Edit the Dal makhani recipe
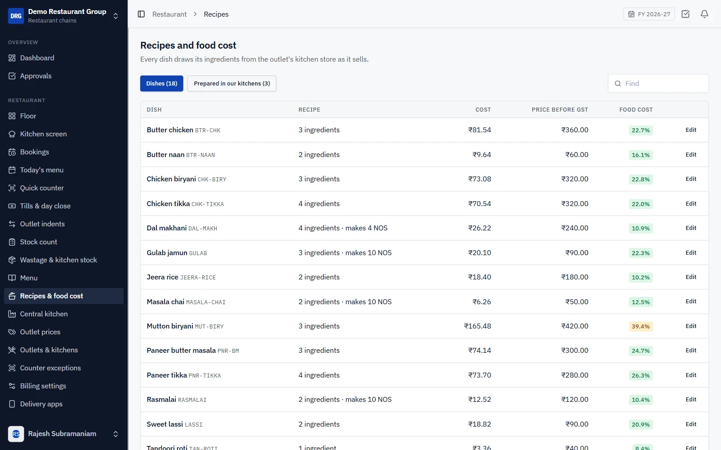 691,228
